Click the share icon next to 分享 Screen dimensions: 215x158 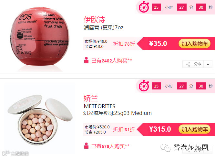click(x=188, y=64)
